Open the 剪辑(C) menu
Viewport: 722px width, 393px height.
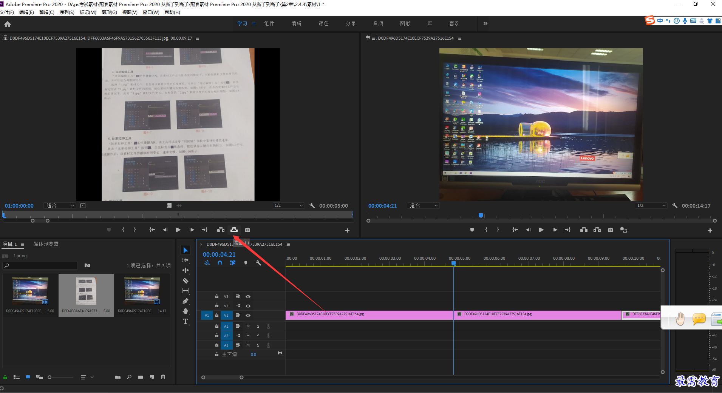(x=46, y=12)
